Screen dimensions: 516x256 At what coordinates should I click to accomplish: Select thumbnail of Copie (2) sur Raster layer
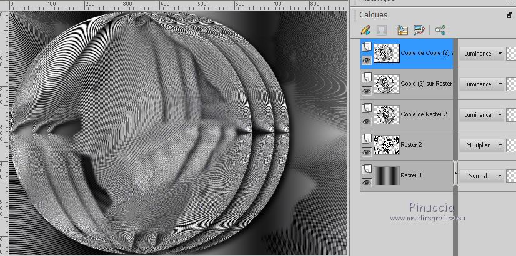coord(387,84)
